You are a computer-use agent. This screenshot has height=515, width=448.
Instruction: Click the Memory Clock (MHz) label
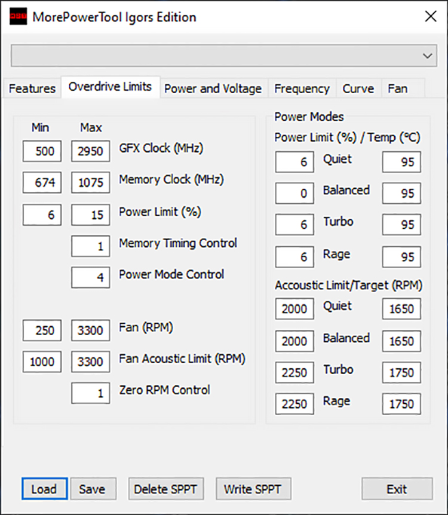click(x=171, y=179)
